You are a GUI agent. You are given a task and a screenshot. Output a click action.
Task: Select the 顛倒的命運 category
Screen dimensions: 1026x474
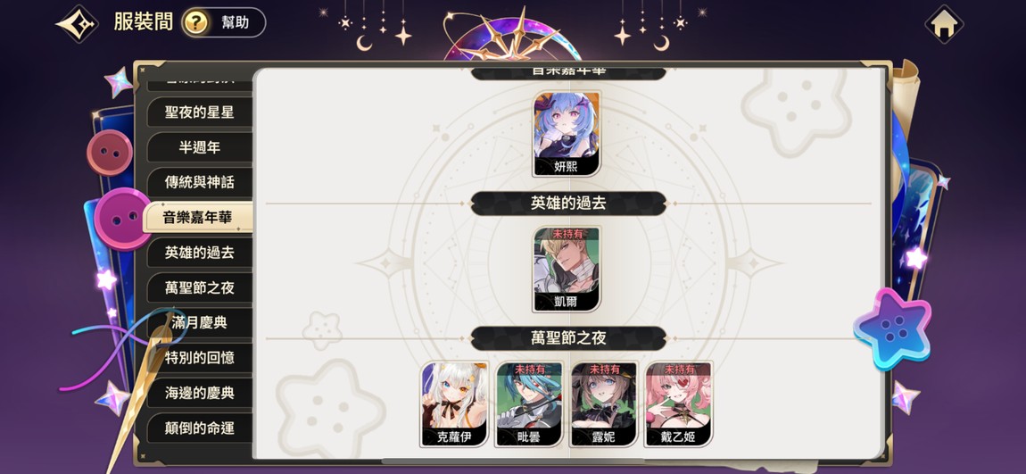[200, 428]
